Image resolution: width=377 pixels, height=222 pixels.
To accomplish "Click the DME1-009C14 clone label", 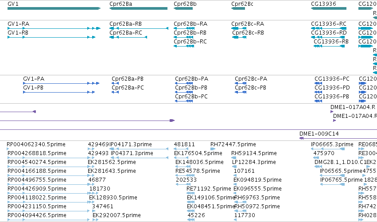I will (x=319, y=134).
